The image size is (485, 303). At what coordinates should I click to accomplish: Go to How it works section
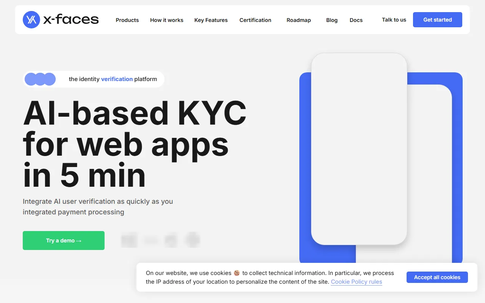(167, 20)
